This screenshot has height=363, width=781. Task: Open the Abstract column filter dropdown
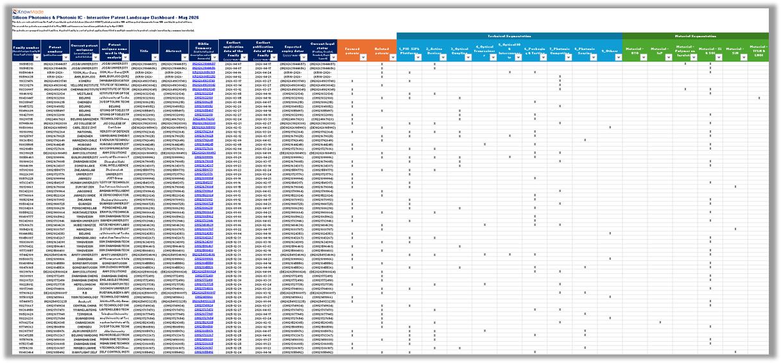point(184,57)
